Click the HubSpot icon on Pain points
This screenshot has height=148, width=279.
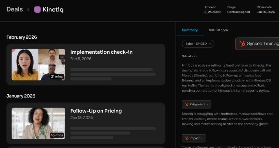pyautogui.click(x=187, y=104)
